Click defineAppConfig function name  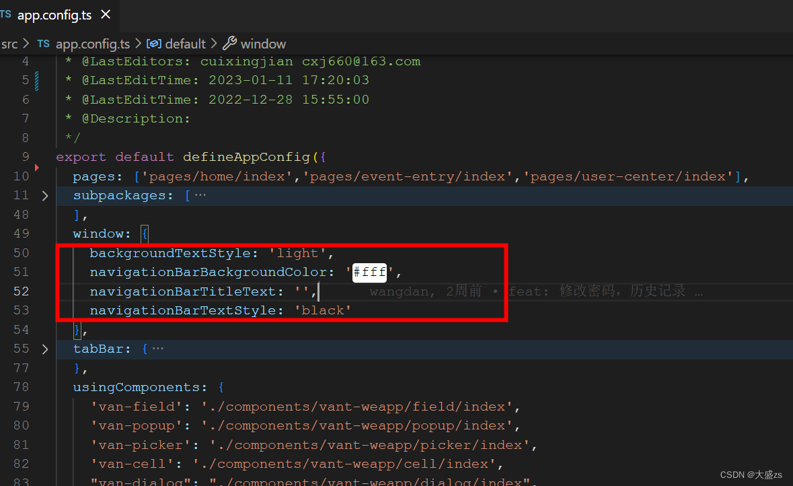[x=246, y=157]
